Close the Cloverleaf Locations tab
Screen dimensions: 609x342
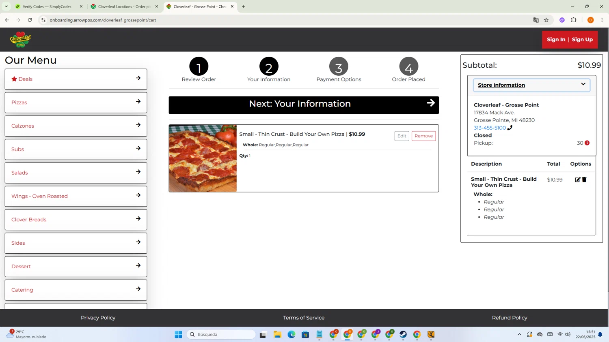(157, 6)
